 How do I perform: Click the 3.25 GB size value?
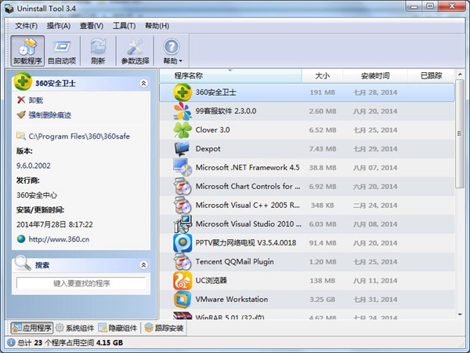coord(322,300)
